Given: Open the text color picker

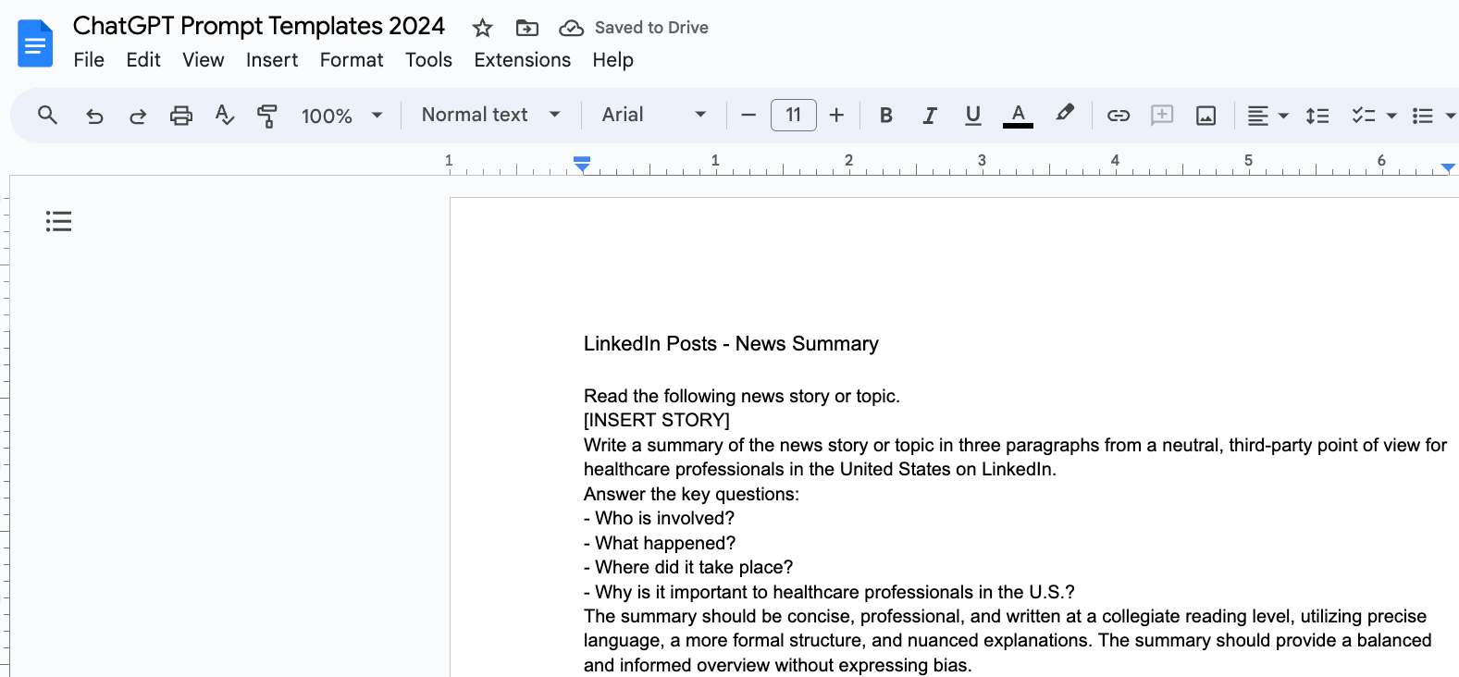Looking at the screenshot, I should click(1018, 116).
